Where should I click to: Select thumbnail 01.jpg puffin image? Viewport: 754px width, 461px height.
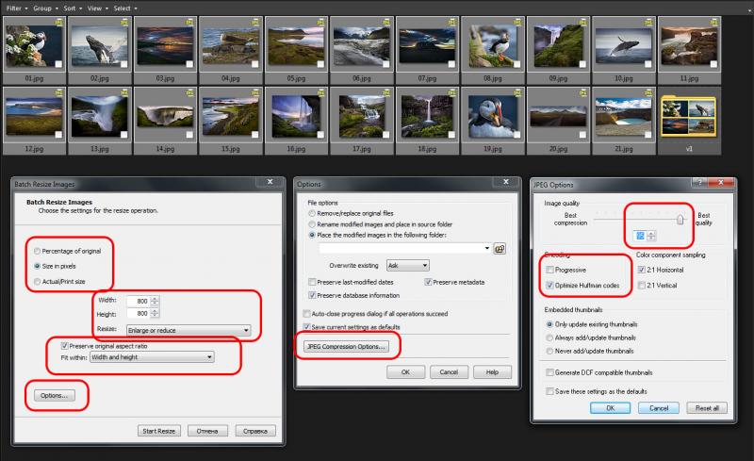[34, 45]
